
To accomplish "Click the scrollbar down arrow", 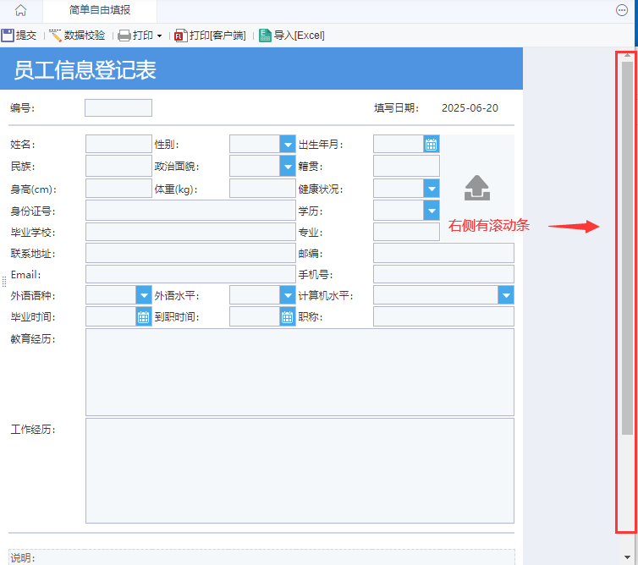I will (627, 557).
